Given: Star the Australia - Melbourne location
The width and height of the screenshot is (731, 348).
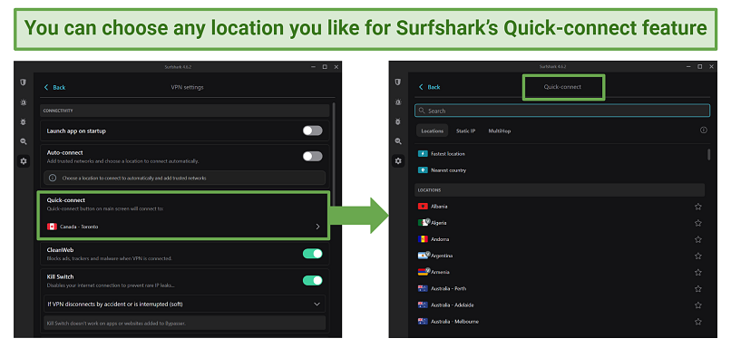Looking at the screenshot, I should [698, 322].
